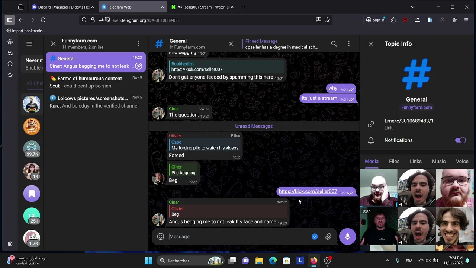Switch to the Links tab
The image size is (476, 268).
(x=416, y=161)
